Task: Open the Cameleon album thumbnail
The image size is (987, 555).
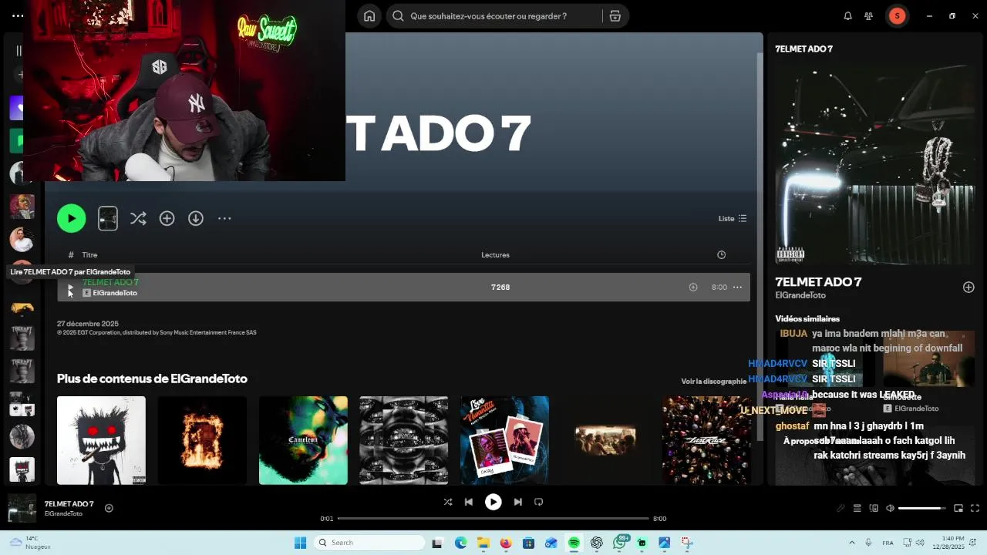Action: 303,440
